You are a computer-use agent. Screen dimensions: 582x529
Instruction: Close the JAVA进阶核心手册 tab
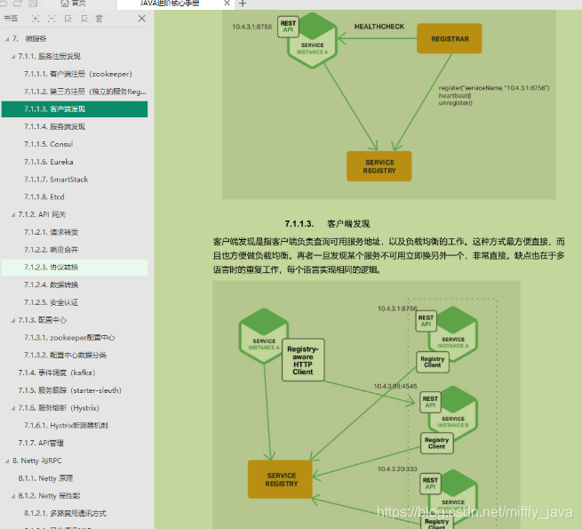(227, 4)
